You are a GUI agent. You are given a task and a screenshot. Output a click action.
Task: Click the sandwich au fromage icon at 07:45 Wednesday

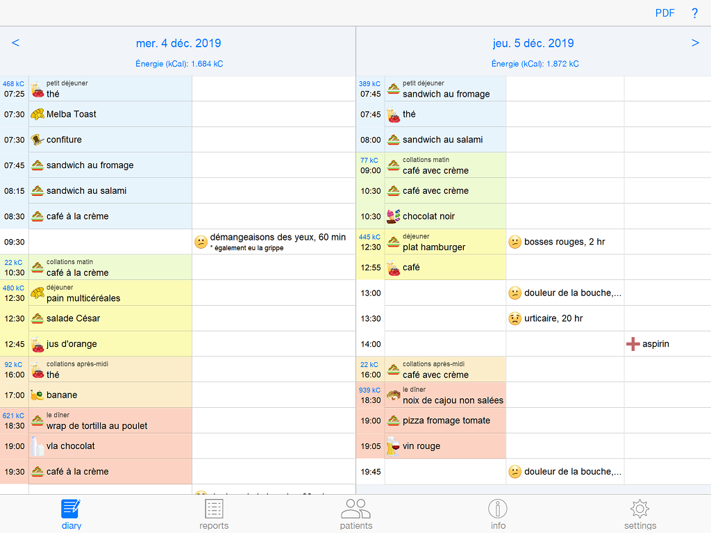[x=37, y=165]
